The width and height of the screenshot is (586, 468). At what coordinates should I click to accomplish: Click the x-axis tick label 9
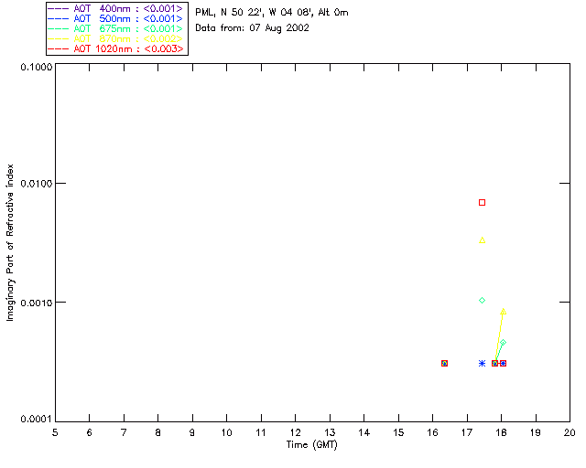pyautogui.click(x=192, y=432)
